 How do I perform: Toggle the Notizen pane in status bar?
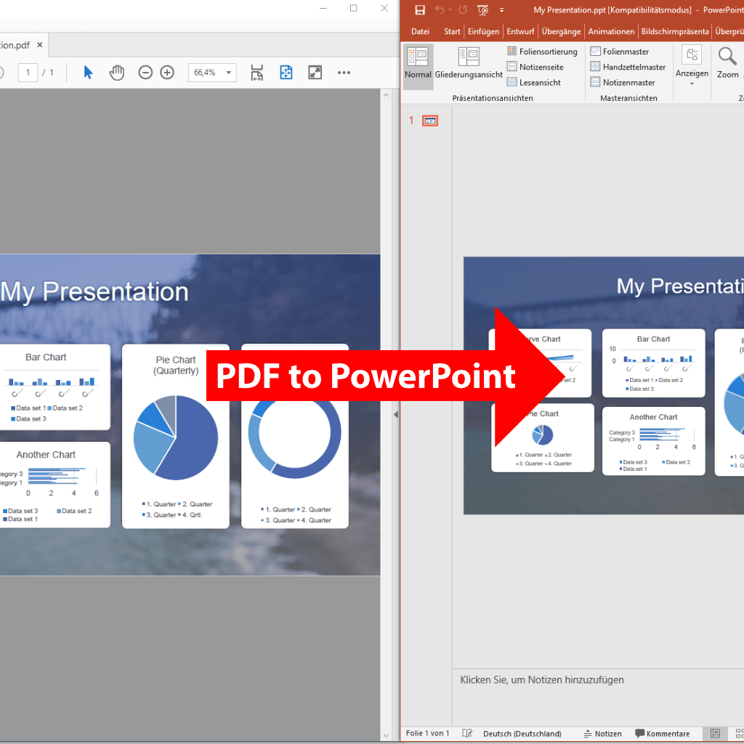pos(602,734)
